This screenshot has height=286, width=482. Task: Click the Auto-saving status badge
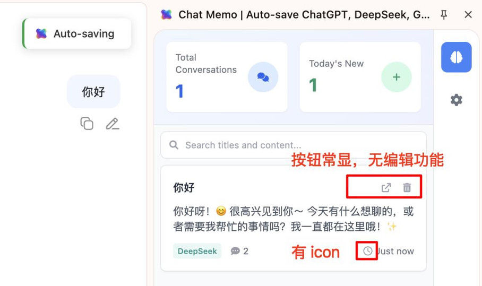coord(77,33)
